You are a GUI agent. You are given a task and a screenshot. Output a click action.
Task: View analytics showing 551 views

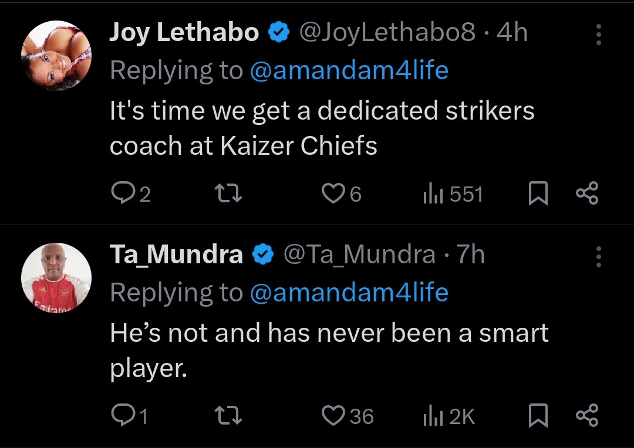click(x=452, y=194)
